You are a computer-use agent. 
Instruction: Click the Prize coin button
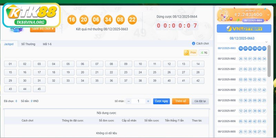[190, 53]
